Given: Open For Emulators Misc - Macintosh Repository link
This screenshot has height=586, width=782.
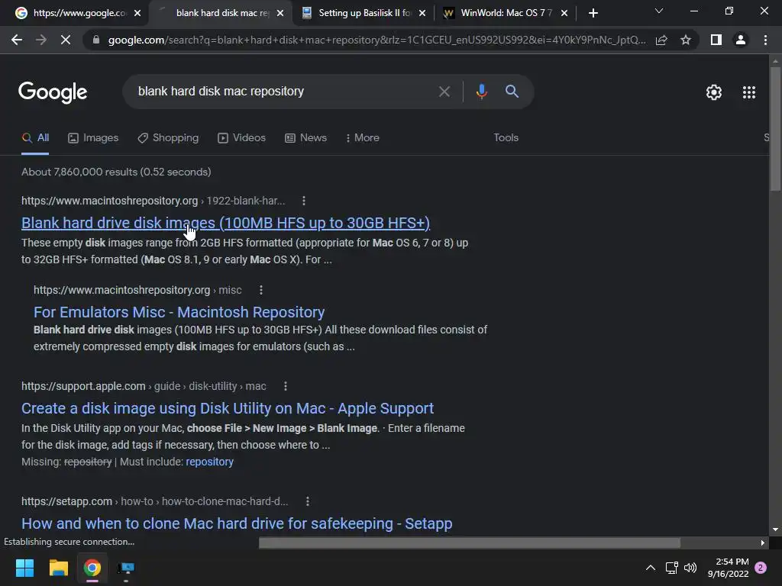Looking at the screenshot, I should 179,312.
